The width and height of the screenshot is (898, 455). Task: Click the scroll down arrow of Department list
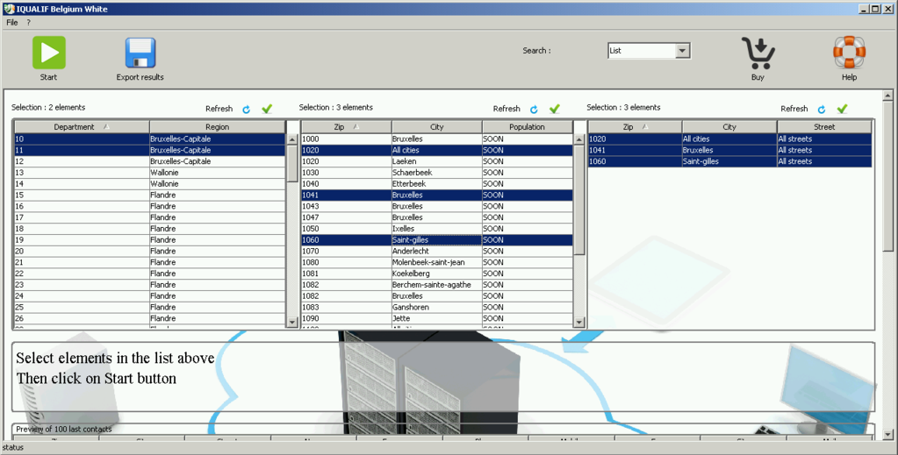292,323
